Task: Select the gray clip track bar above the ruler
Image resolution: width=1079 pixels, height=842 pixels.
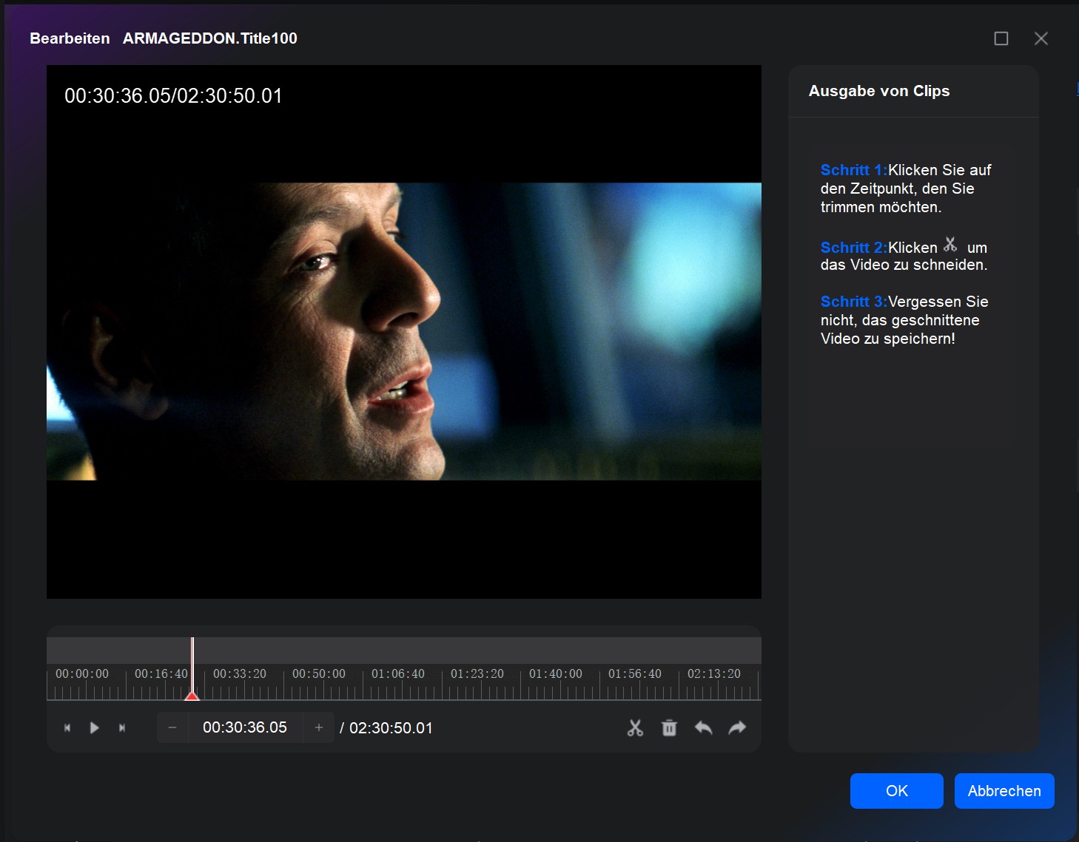Action: click(x=404, y=651)
